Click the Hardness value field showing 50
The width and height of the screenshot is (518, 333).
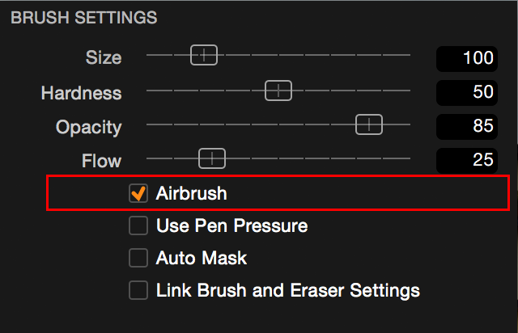(x=467, y=92)
